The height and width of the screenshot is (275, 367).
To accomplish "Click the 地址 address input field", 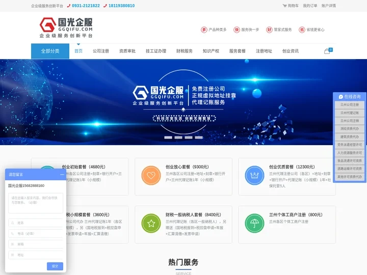I will tap(36, 255).
